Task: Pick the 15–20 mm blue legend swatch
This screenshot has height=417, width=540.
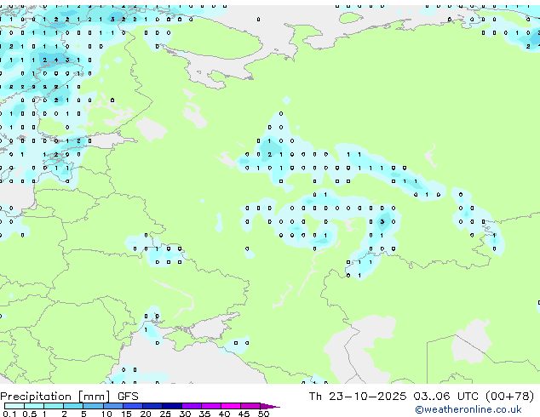Action: click(132, 406)
